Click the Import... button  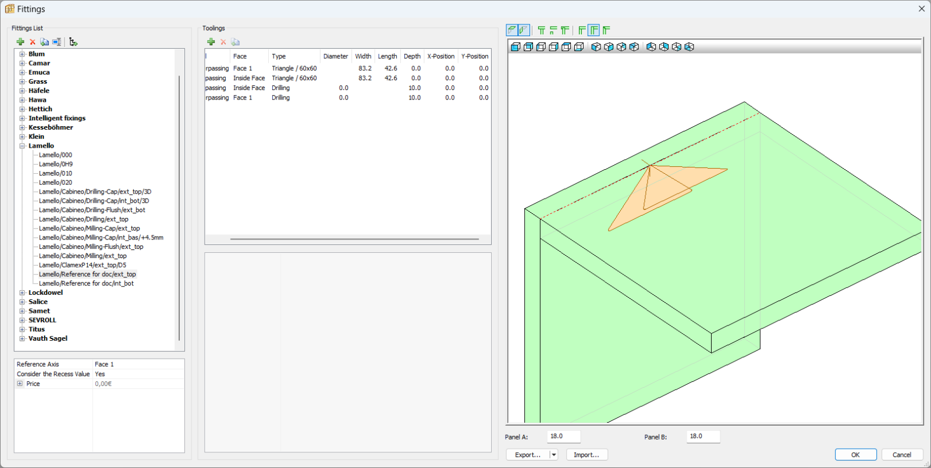pos(587,455)
